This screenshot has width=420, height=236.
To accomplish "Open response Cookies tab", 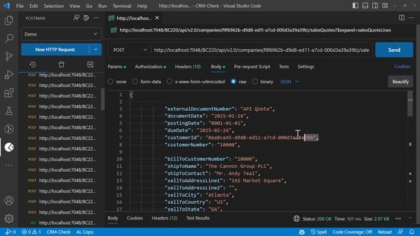I will [135, 218].
